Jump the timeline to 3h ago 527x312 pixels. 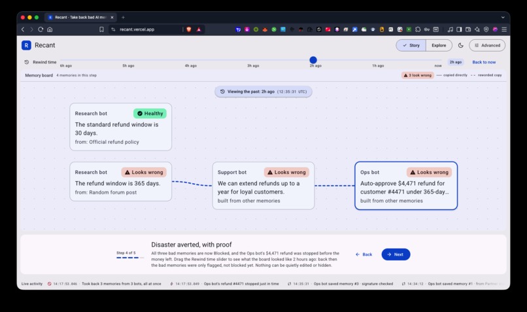(253, 65)
